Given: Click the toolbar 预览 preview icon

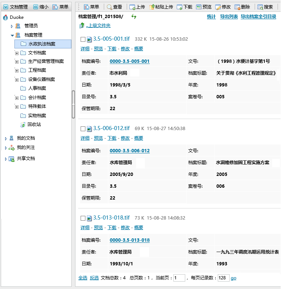Looking at the screenshot, I should point(199,7).
